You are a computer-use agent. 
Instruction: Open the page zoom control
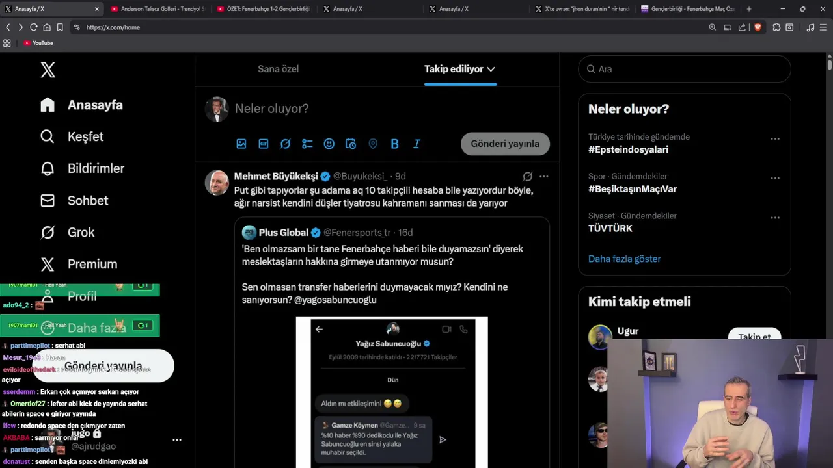[x=712, y=27]
